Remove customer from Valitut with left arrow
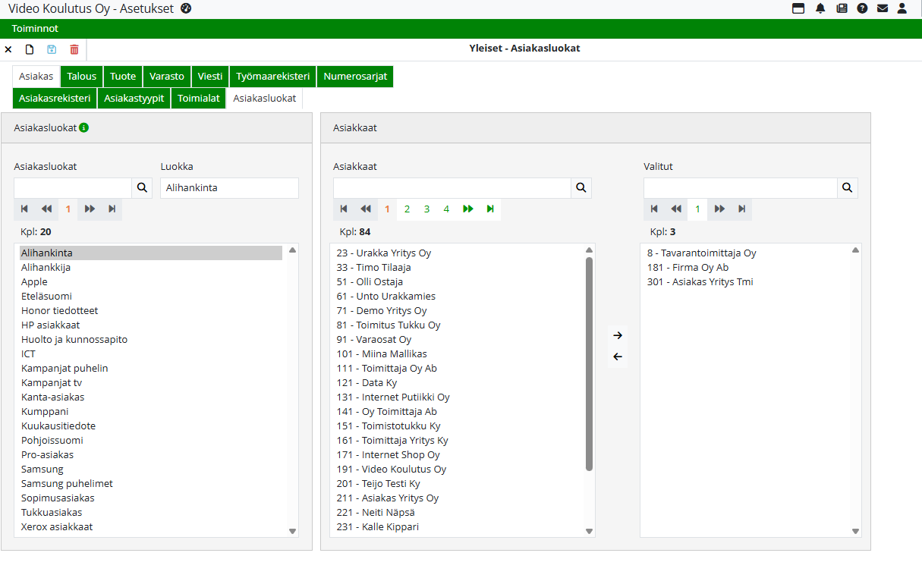Viewport: 922px width, 578px height. [x=618, y=357]
